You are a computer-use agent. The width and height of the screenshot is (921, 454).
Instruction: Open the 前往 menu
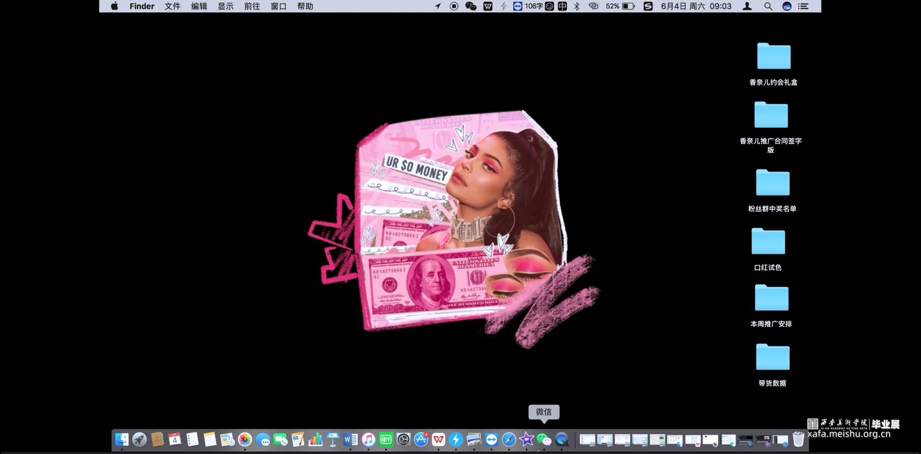[x=252, y=6]
